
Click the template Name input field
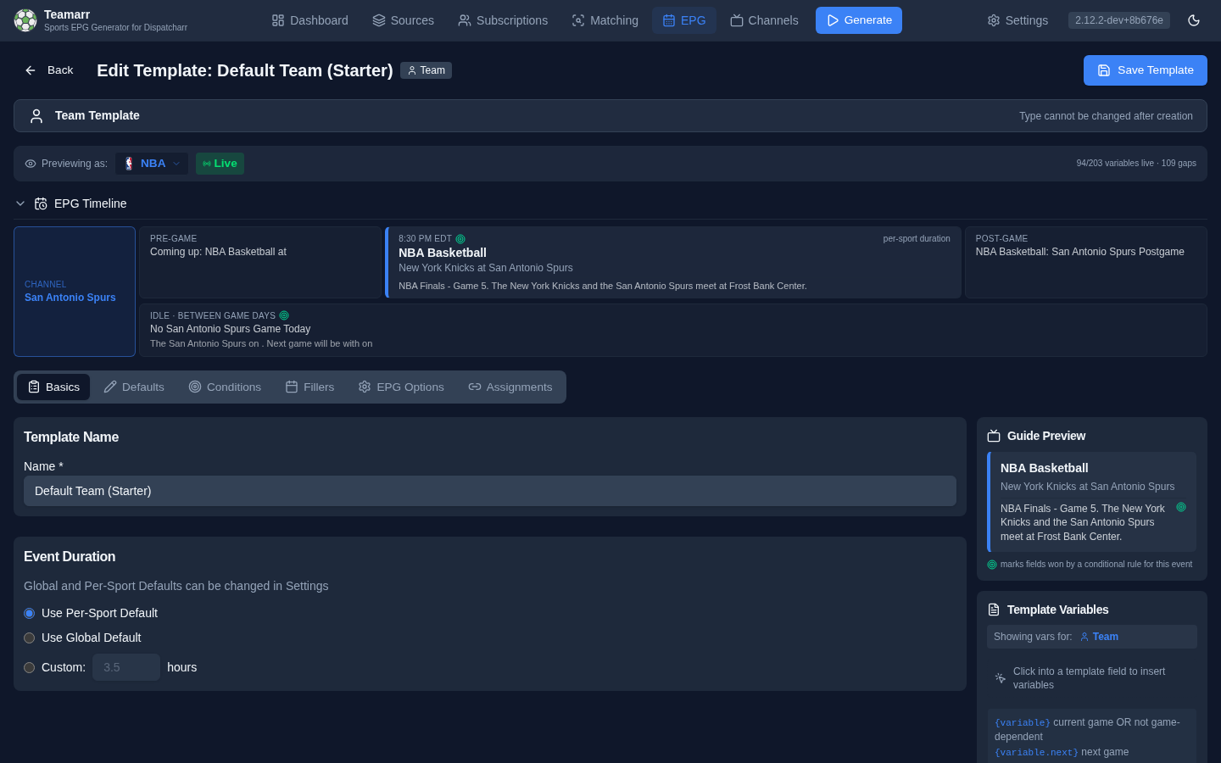(490, 491)
